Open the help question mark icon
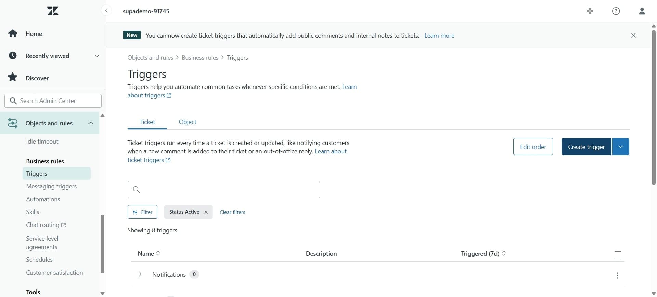 pyautogui.click(x=616, y=11)
